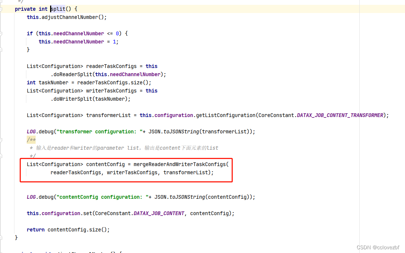Click the JSON.toJSONString call for contentConfig
Image resolution: width=405 pixels, height=253 pixels.
(x=180, y=197)
